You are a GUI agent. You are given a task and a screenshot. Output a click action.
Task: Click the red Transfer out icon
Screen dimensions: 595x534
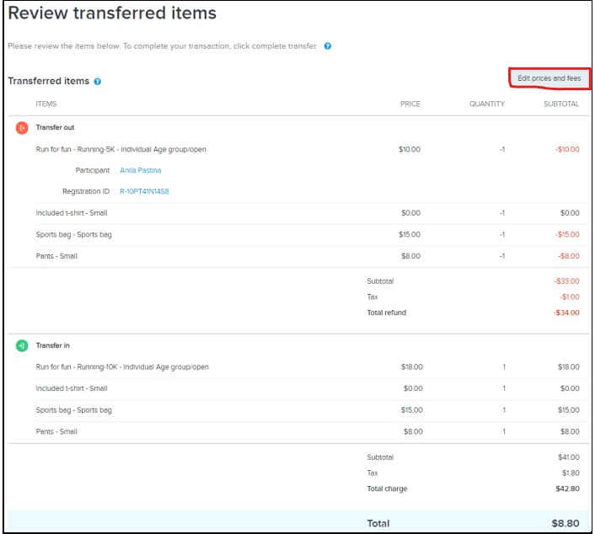(22, 127)
